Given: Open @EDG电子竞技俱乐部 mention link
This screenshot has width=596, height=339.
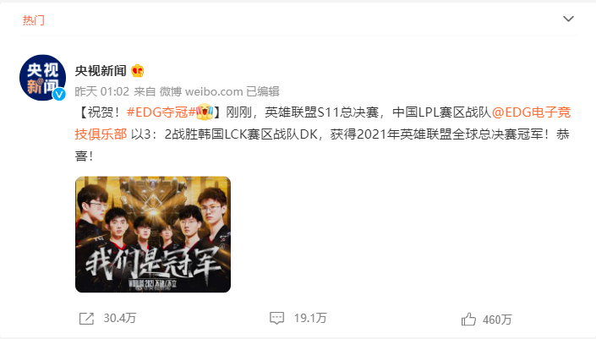Looking at the screenshot, I should [323, 123].
